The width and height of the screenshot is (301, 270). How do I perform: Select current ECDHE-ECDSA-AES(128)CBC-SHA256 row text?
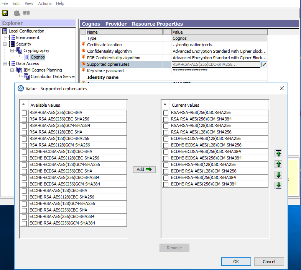tap(206, 138)
